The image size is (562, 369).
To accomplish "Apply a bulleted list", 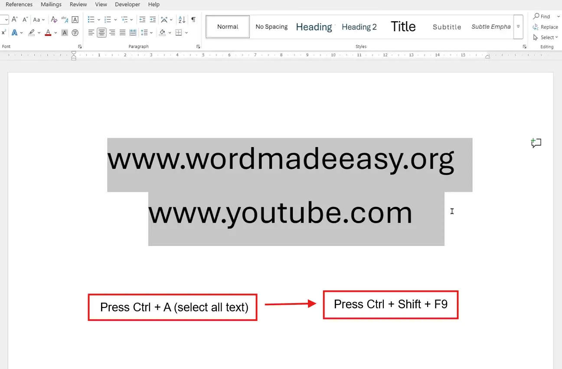I will (91, 20).
